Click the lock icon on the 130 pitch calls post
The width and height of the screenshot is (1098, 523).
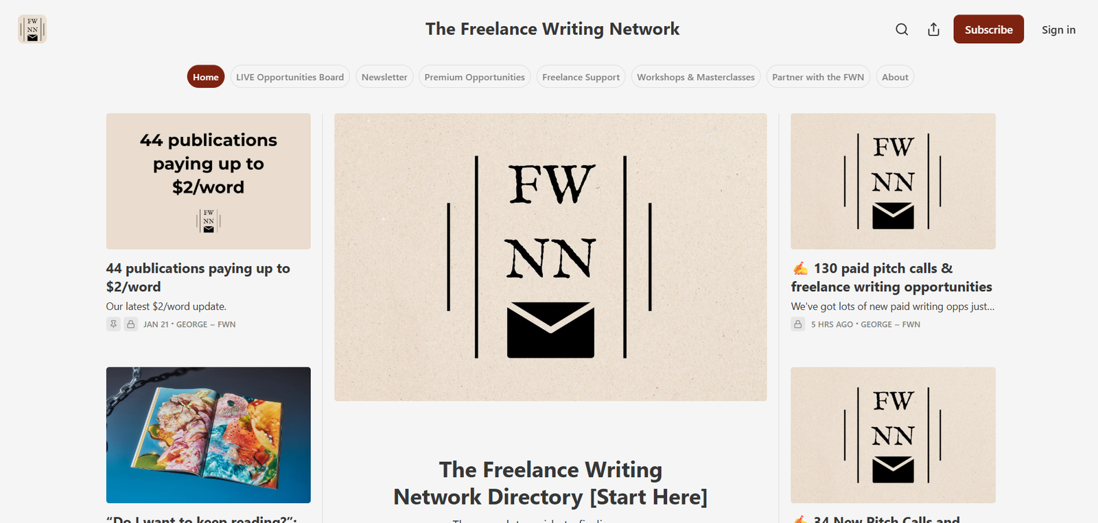pos(797,324)
